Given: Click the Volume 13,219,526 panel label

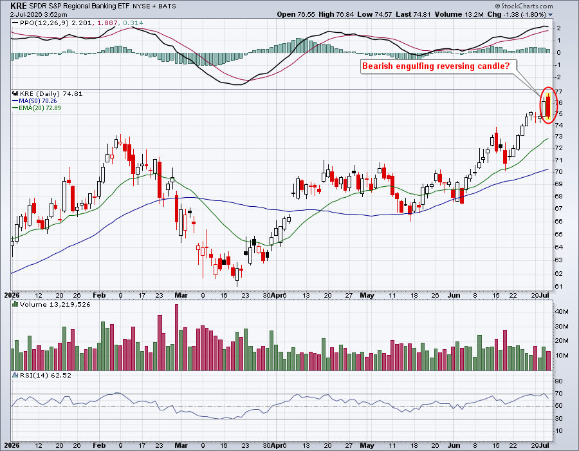Looking at the screenshot, I should [55, 304].
